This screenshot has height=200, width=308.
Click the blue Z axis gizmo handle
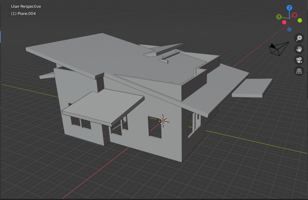289,8
